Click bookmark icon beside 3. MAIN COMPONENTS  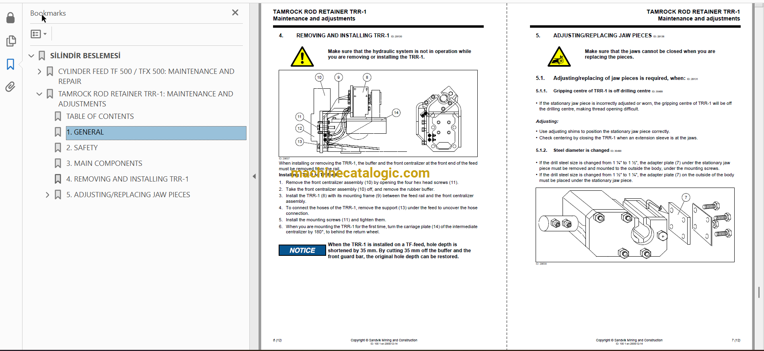[58, 163]
